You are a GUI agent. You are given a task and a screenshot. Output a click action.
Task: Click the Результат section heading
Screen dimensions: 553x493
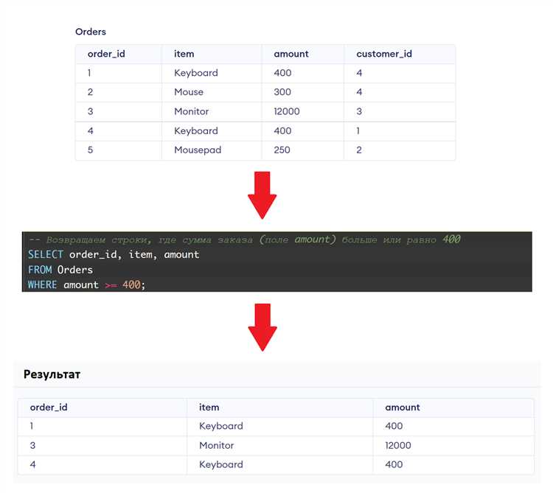pyautogui.click(x=52, y=374)
